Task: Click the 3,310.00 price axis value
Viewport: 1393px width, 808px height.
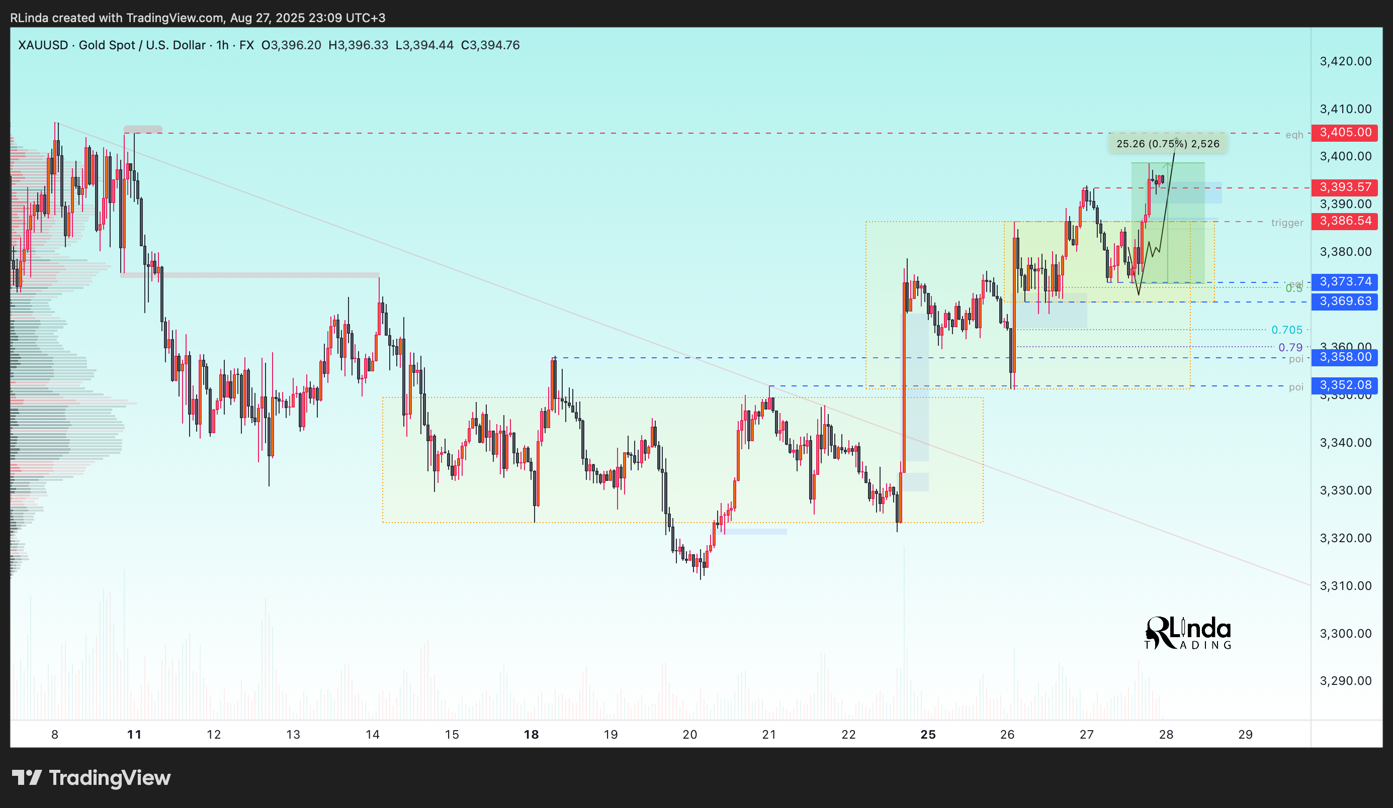Action: [x=1345, y=586]
